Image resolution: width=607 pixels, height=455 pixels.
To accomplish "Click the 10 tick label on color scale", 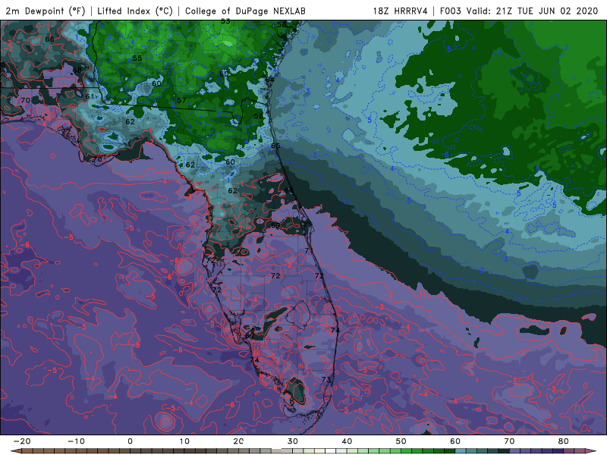I will (x=184, y=441).
